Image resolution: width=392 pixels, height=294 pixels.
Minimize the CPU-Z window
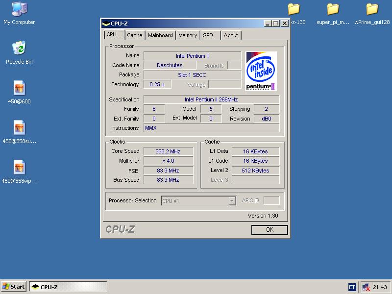(268, 24)
